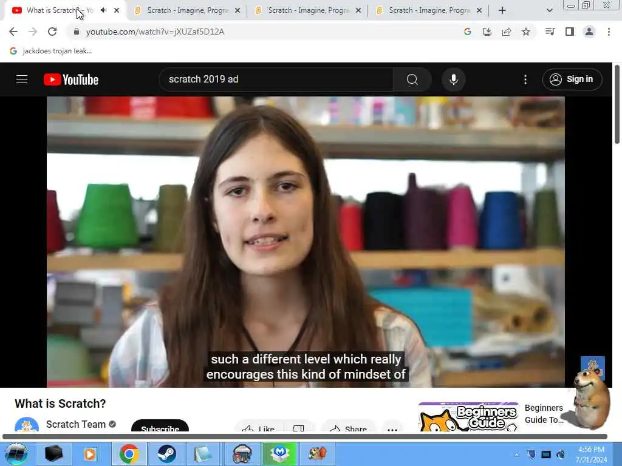Toggle Chrome side panel icon
Image resolution: width=622 pixels, height=466 pixels.
570,32
